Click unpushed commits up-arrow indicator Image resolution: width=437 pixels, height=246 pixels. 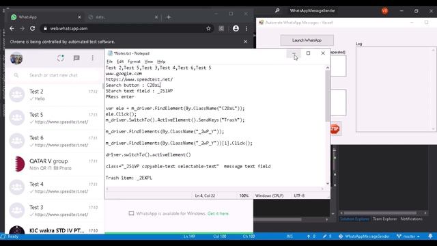coord(311,236)
